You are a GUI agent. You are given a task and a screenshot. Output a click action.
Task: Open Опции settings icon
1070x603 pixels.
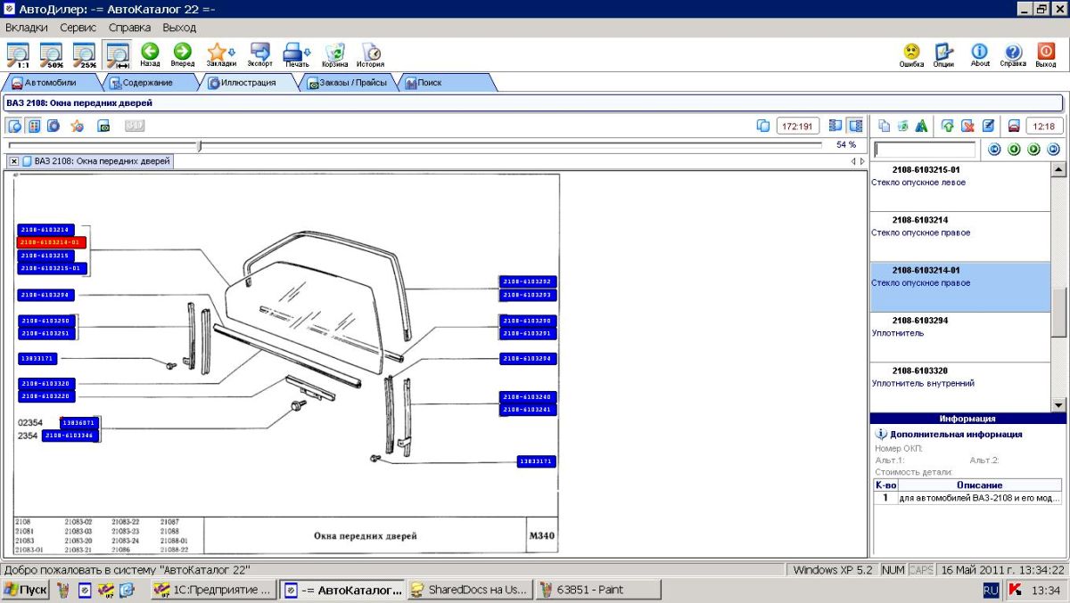(943, 55)
